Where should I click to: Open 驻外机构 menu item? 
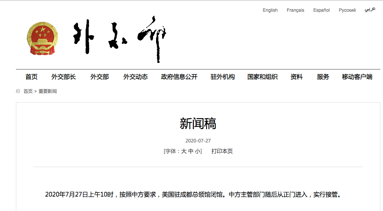pos(223,77)
